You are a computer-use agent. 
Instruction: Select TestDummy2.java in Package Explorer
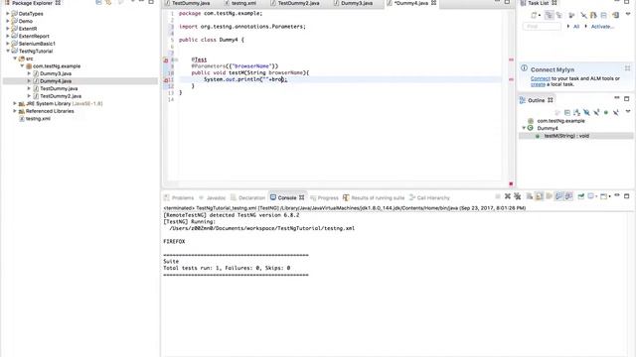(61, 96)
